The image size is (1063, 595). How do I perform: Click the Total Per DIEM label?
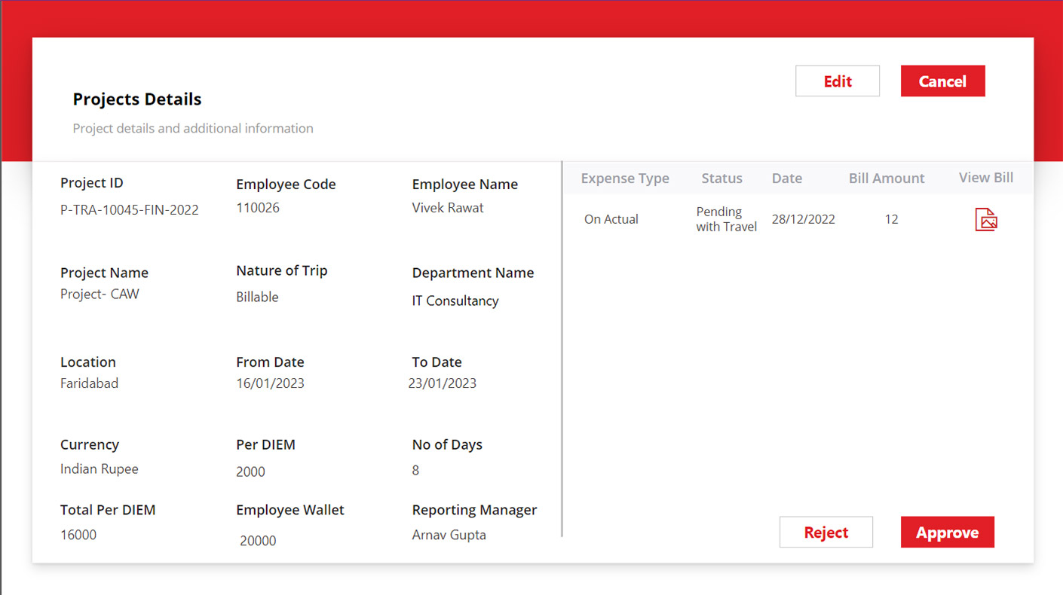(108, 511)
